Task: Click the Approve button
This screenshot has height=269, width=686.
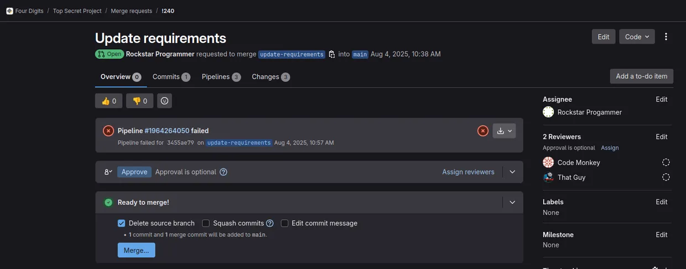Action: click(134, 172)
